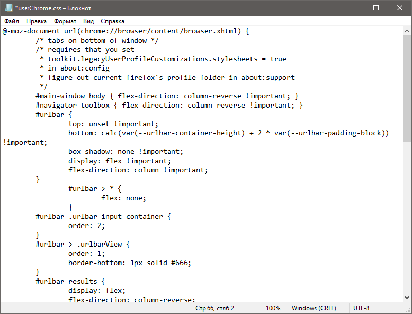Open the Справка menu

(x=113, y=21)
